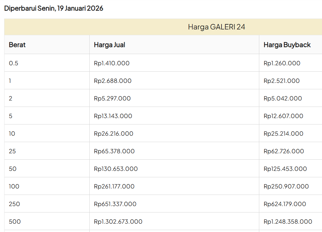Click buyback price Rp1.248.358.000
The width and height of the screenshot is (322, 232).
coord(288,222)
